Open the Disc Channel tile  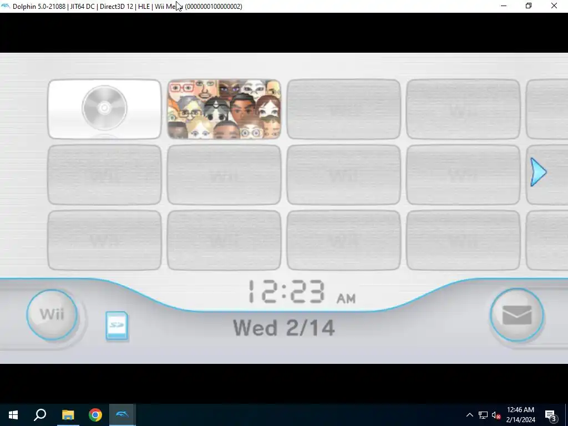[x=104, y=109]
